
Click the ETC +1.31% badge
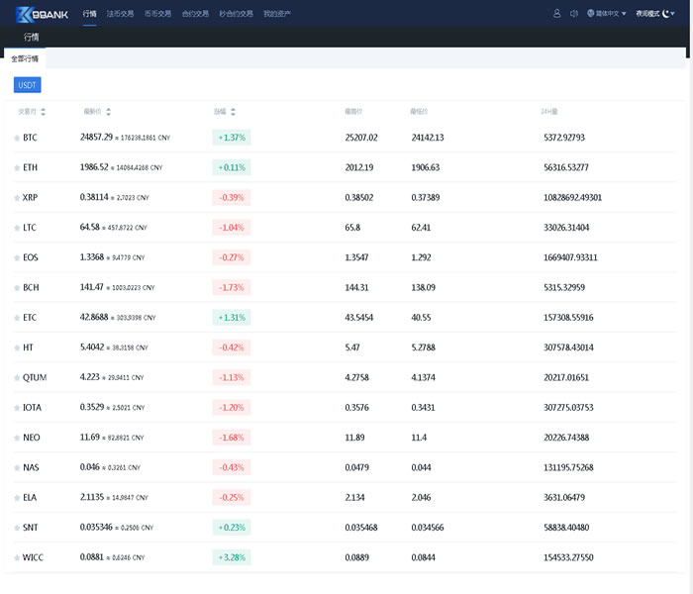[232, 318]
